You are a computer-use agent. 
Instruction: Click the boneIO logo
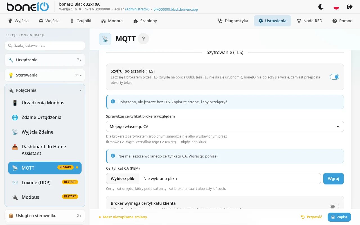coord(28,7)
